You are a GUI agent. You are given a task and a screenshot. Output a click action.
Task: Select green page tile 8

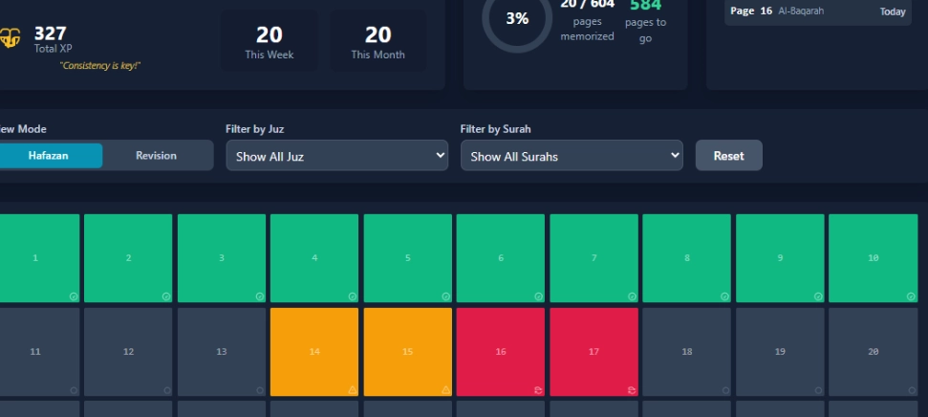tap(686, 258)
